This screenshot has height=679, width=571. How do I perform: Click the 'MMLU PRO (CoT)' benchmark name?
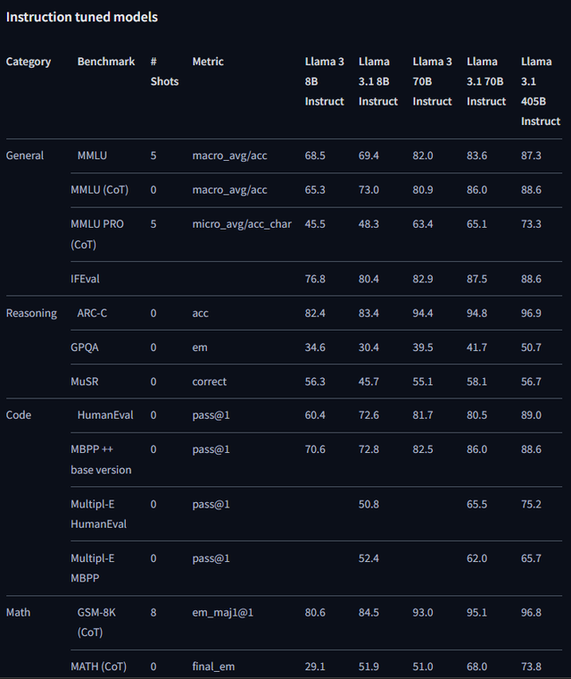tap(97, 234)
